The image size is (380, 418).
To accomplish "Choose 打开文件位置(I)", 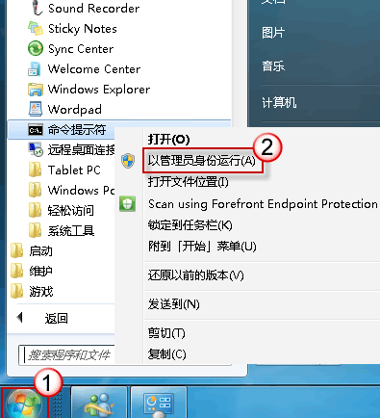I will (189, 182).
